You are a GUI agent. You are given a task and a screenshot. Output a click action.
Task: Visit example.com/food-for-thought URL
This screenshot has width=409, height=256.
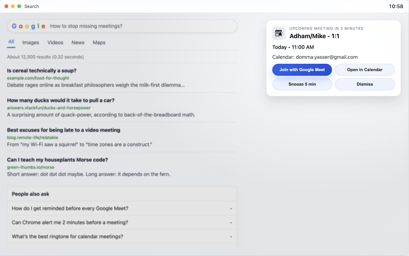38,78
